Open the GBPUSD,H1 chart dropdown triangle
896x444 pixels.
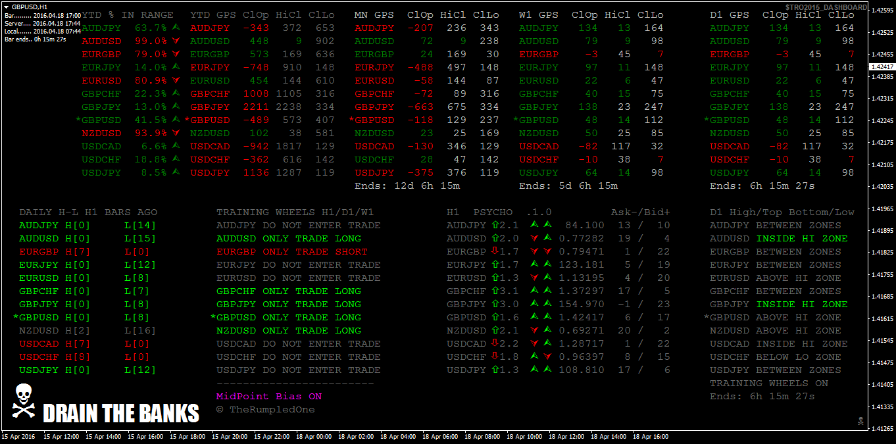(x=7, y=6)
